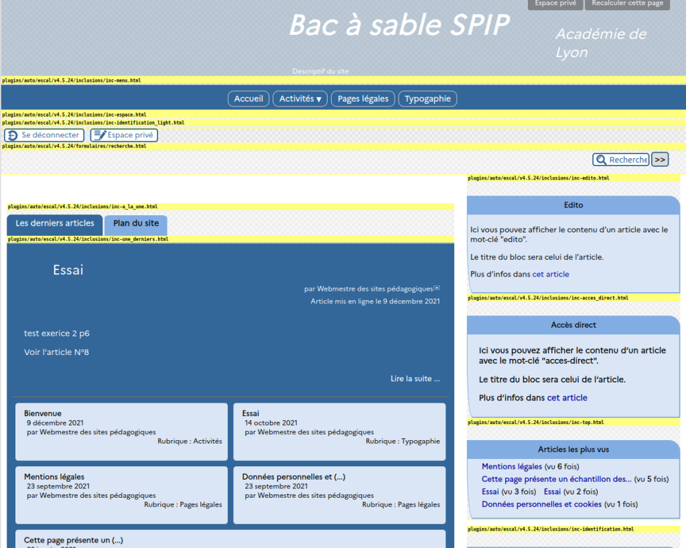This screenshot has width=686, height=548.
Task: Go to Pages légales in the navigation
Action: coord(362,99)
